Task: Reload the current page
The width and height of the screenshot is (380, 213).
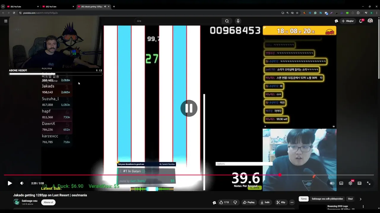Action: 14,13
